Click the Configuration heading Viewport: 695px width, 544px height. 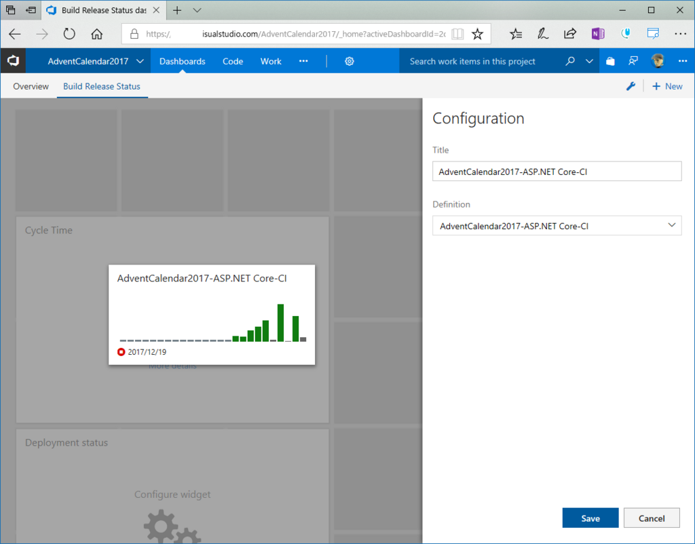[478, 118]
